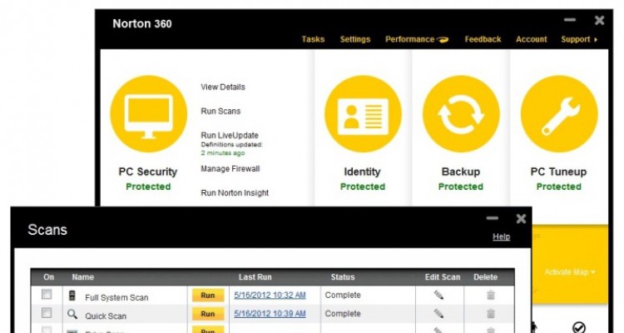
Task: Check the Full System Scan checkbox
Action: point(47,295)
